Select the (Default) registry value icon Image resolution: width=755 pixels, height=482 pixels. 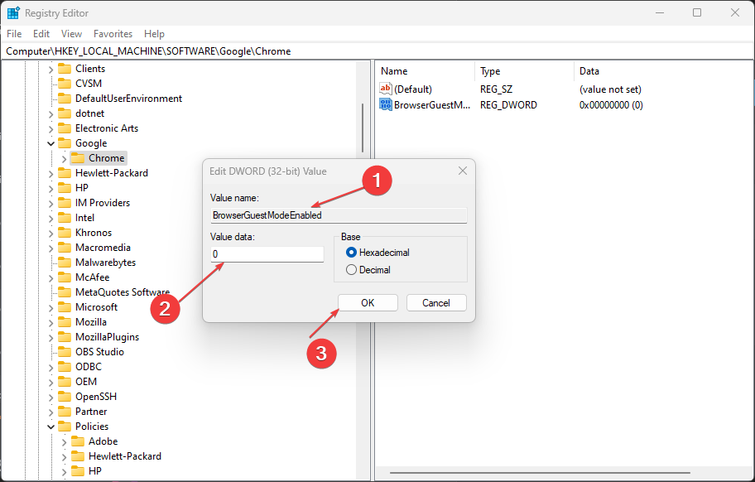click(386, 89)
